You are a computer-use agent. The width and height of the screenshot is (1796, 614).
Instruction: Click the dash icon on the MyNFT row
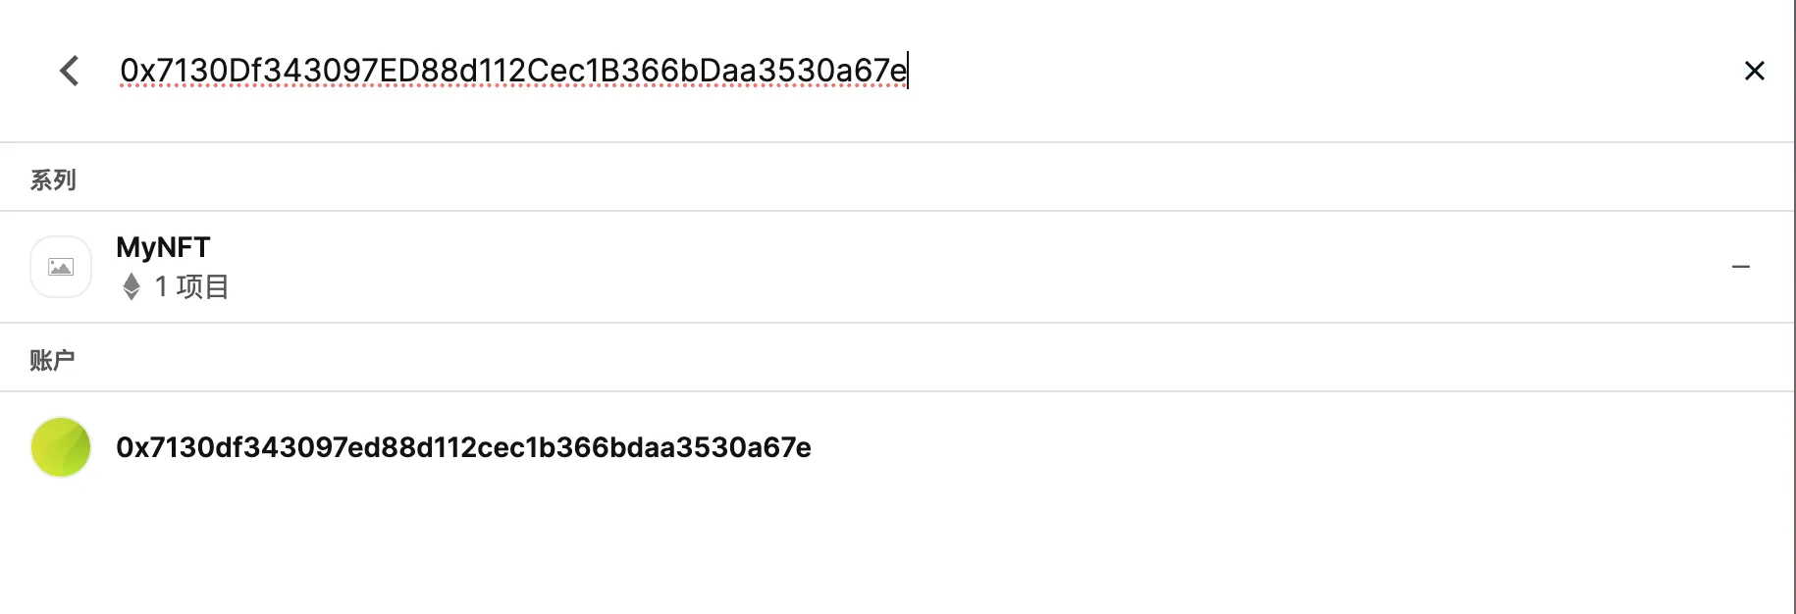coord(1740,267)
